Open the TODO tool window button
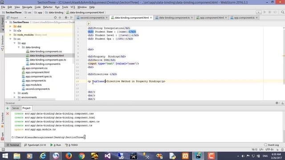This screenshot has width=285, height=160. click(x=71, y=145)
